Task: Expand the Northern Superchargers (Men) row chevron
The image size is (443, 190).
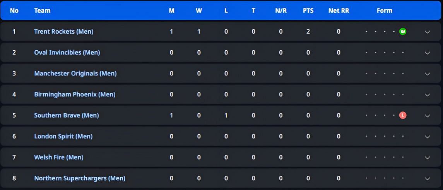Action: point(427,178)
